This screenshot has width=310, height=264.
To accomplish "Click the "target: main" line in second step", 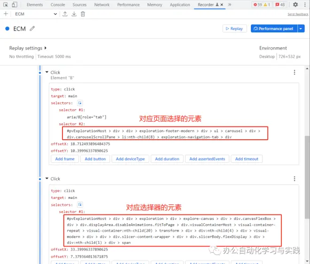I will coord(64,198).
